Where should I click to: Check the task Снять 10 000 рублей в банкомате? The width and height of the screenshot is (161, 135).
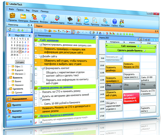click(x=36, y=104)
